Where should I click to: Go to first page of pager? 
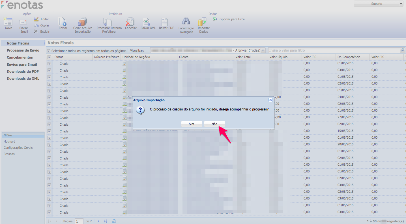point(50,221)
